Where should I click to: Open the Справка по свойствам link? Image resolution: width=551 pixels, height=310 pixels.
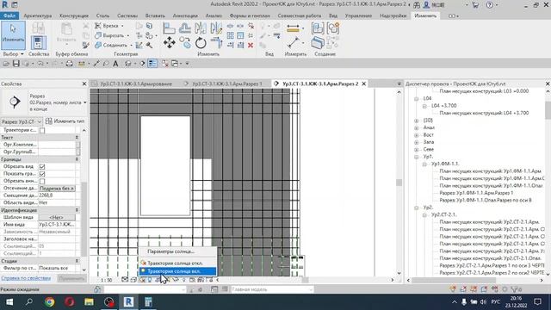point(26,278)
